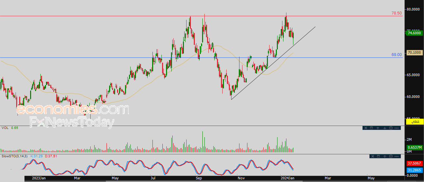424x182 pixels.
Task: Click the 0.6537M volume value tag
Action: point(414,147)
